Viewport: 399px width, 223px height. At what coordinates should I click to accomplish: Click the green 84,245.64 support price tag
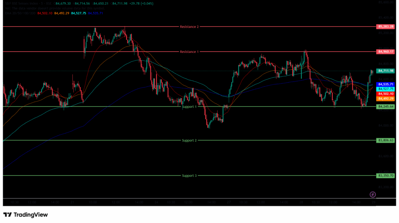(386, 107)
